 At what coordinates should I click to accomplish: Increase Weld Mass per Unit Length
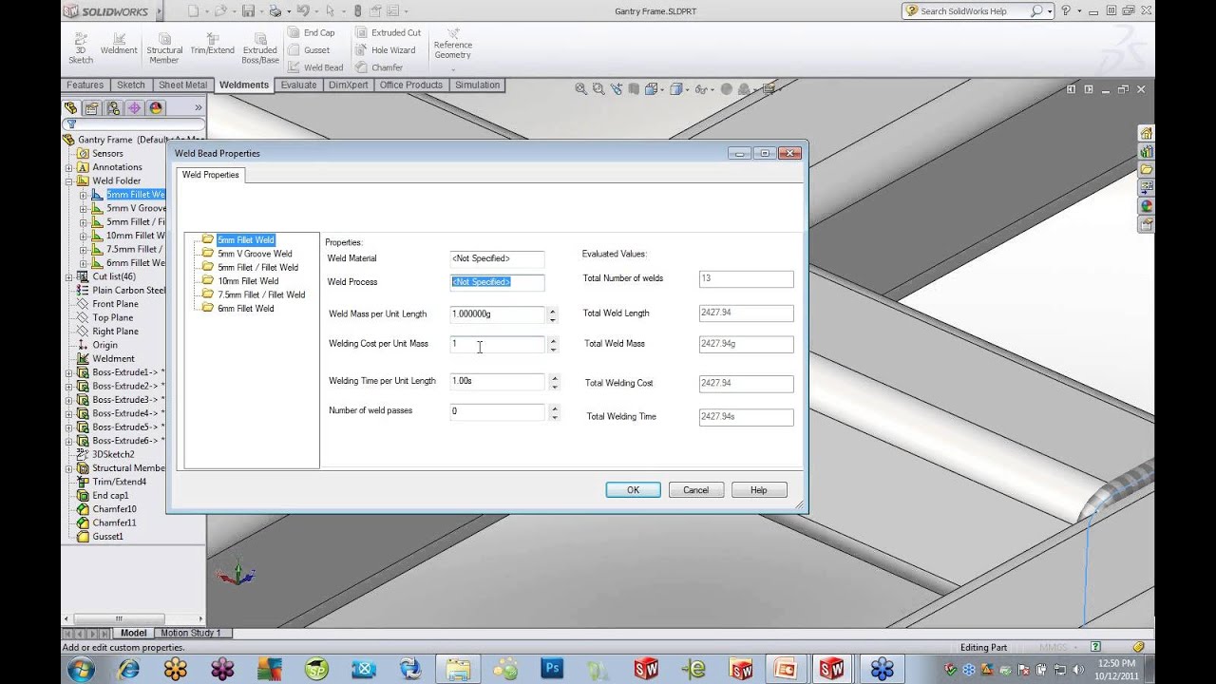click(553, 311)
